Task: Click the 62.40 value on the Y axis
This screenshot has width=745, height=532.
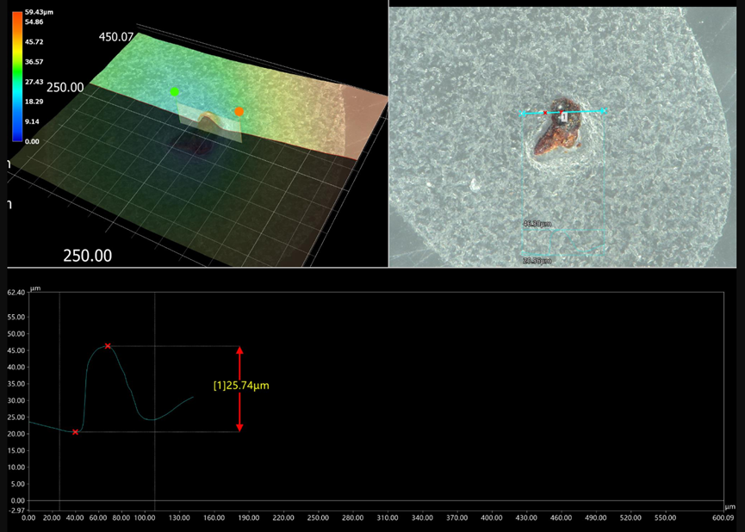Action: point(16,292)
